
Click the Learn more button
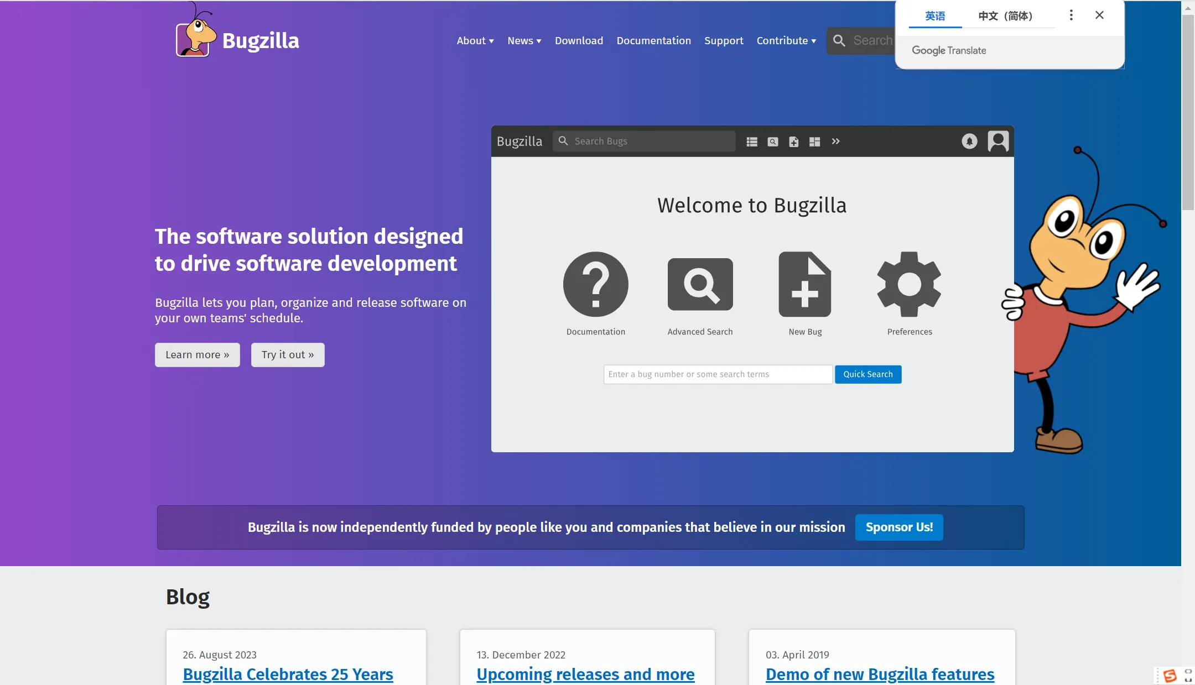tap(197, 354)
